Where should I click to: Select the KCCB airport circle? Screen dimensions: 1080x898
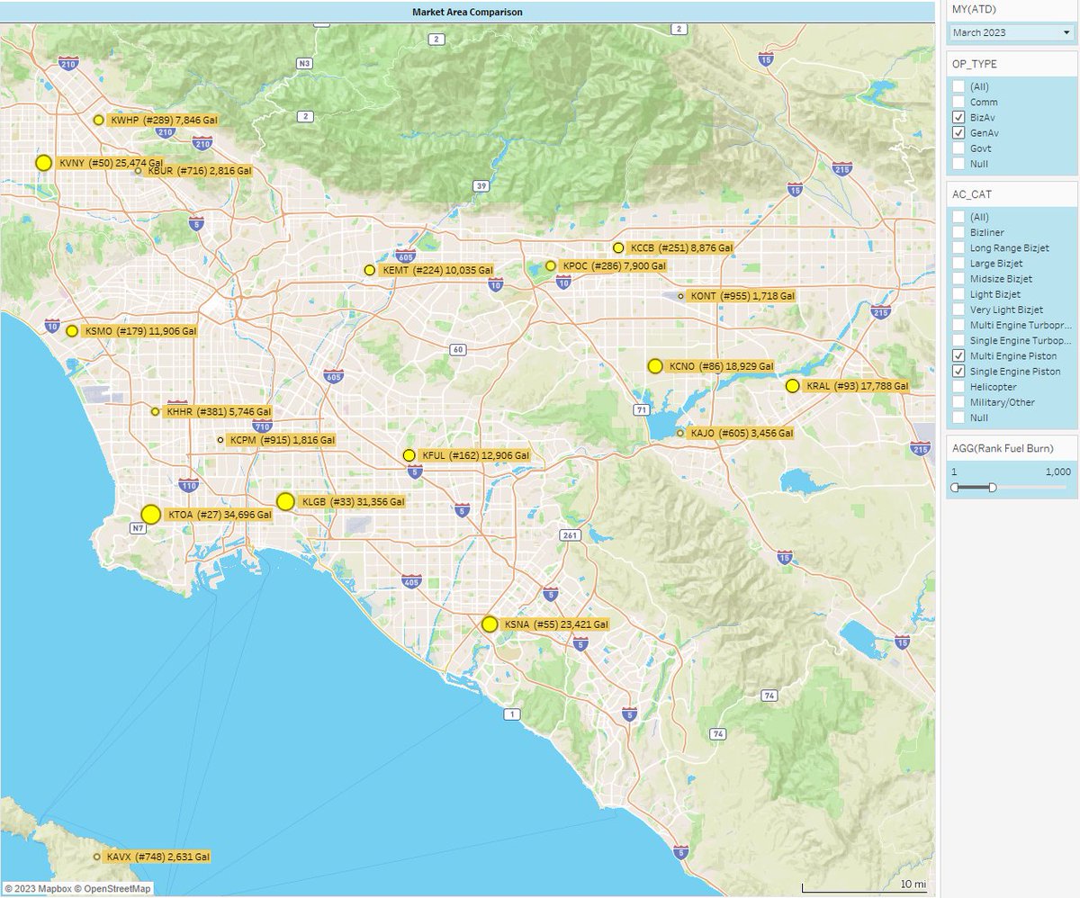click(x=618, y=247)
